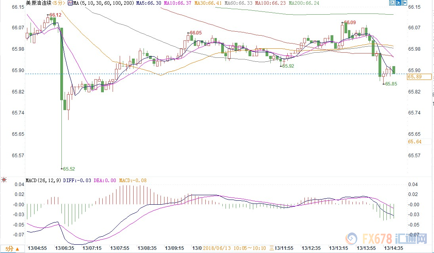Screen dimensions: 434x253
Task: Click the MACD settings sun icon
Action: pyautogui.click(x=4, y=180)
